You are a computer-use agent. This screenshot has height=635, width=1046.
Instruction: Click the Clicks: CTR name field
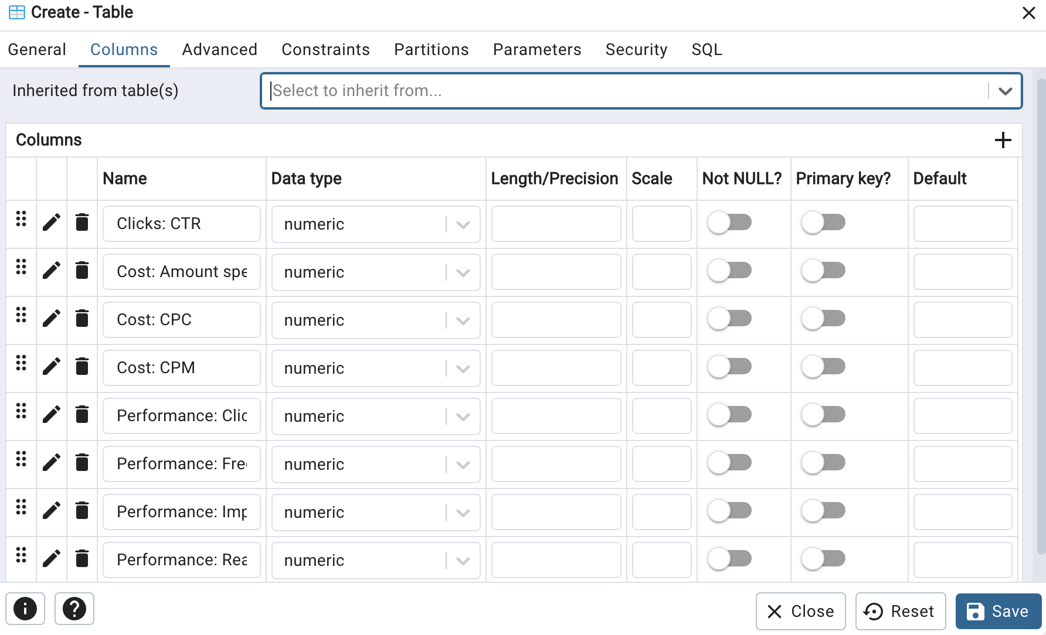[182, 224]
